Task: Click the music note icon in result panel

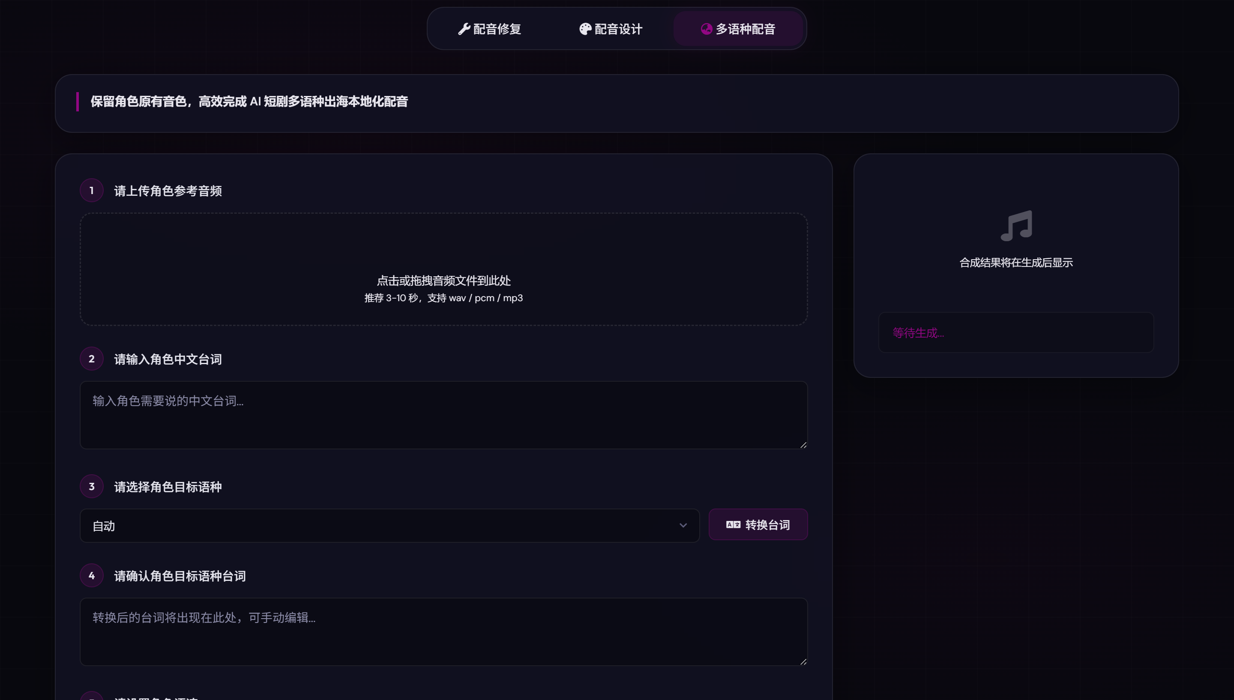Action: [1016, 225]
